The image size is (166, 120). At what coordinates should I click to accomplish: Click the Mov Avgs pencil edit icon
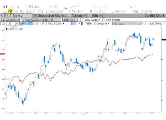[x=99, y=20]
